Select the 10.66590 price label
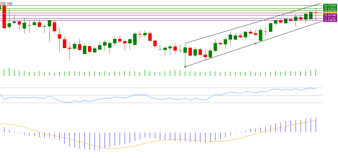Viewport: 338px width, 158px height. (330, 10)
